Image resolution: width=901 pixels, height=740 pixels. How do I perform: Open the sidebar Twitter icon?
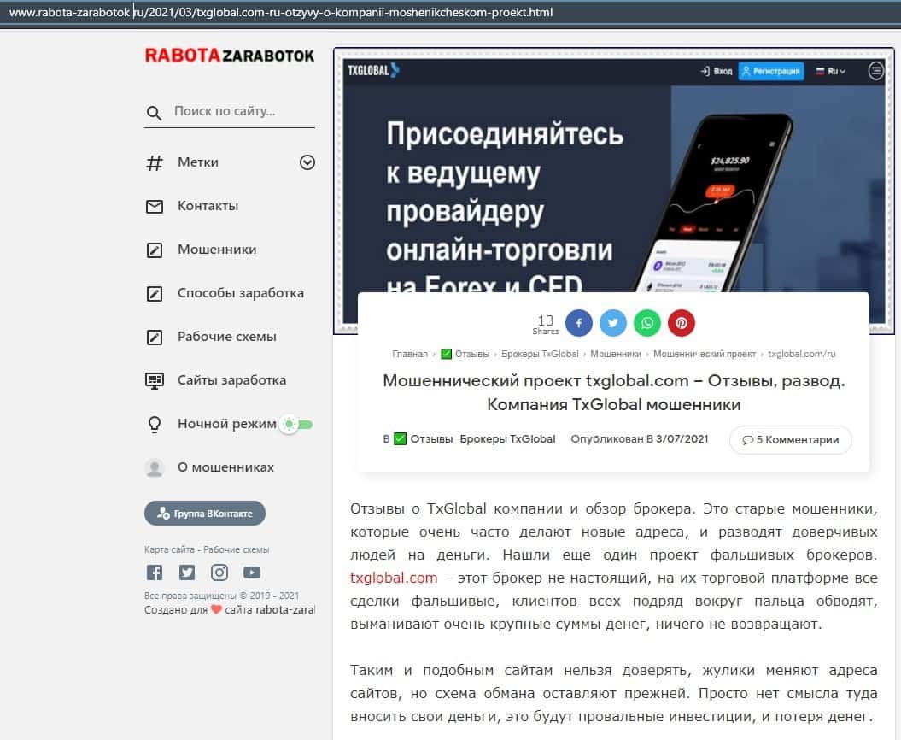click(x=187, y=573)
